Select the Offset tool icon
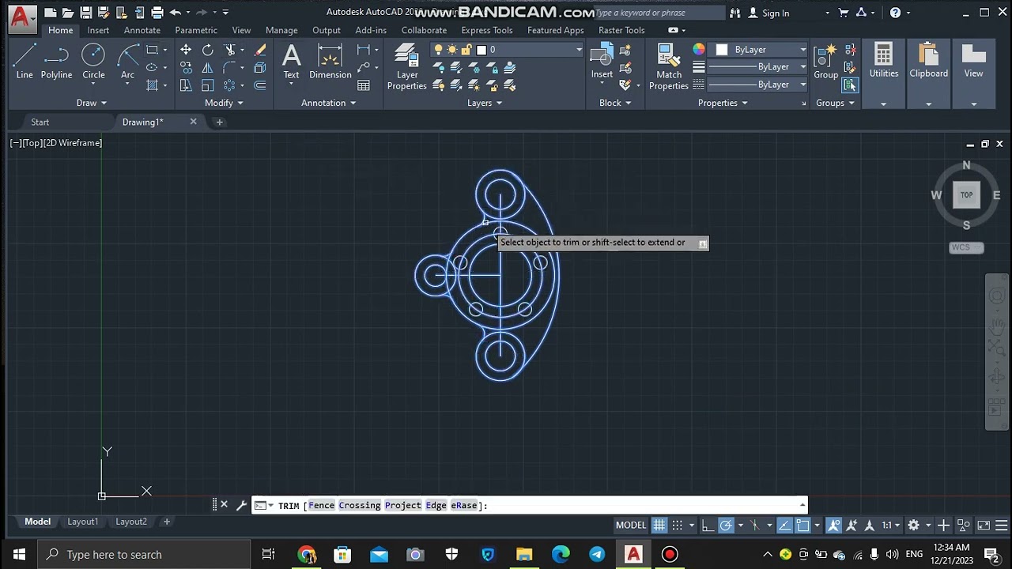This screenshot has width=1012, height=569. coord(260,85)
